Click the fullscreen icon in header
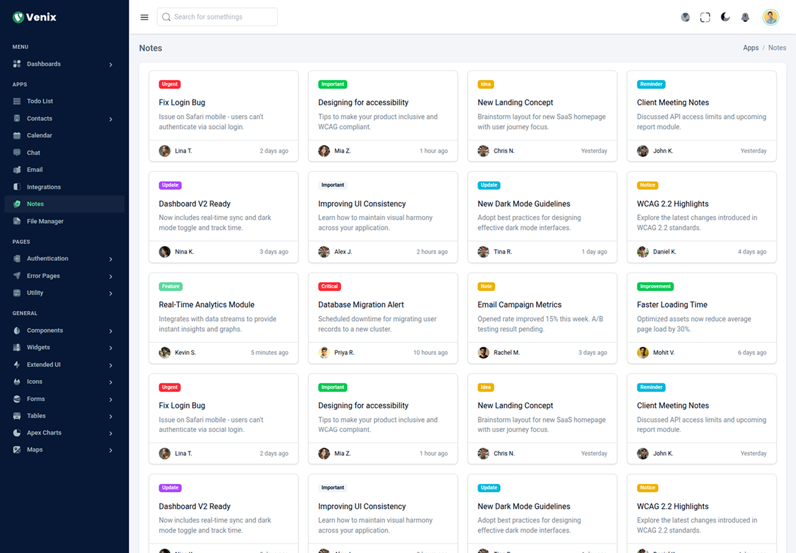Screen dimensions: 796x553 tap(705, 17)
